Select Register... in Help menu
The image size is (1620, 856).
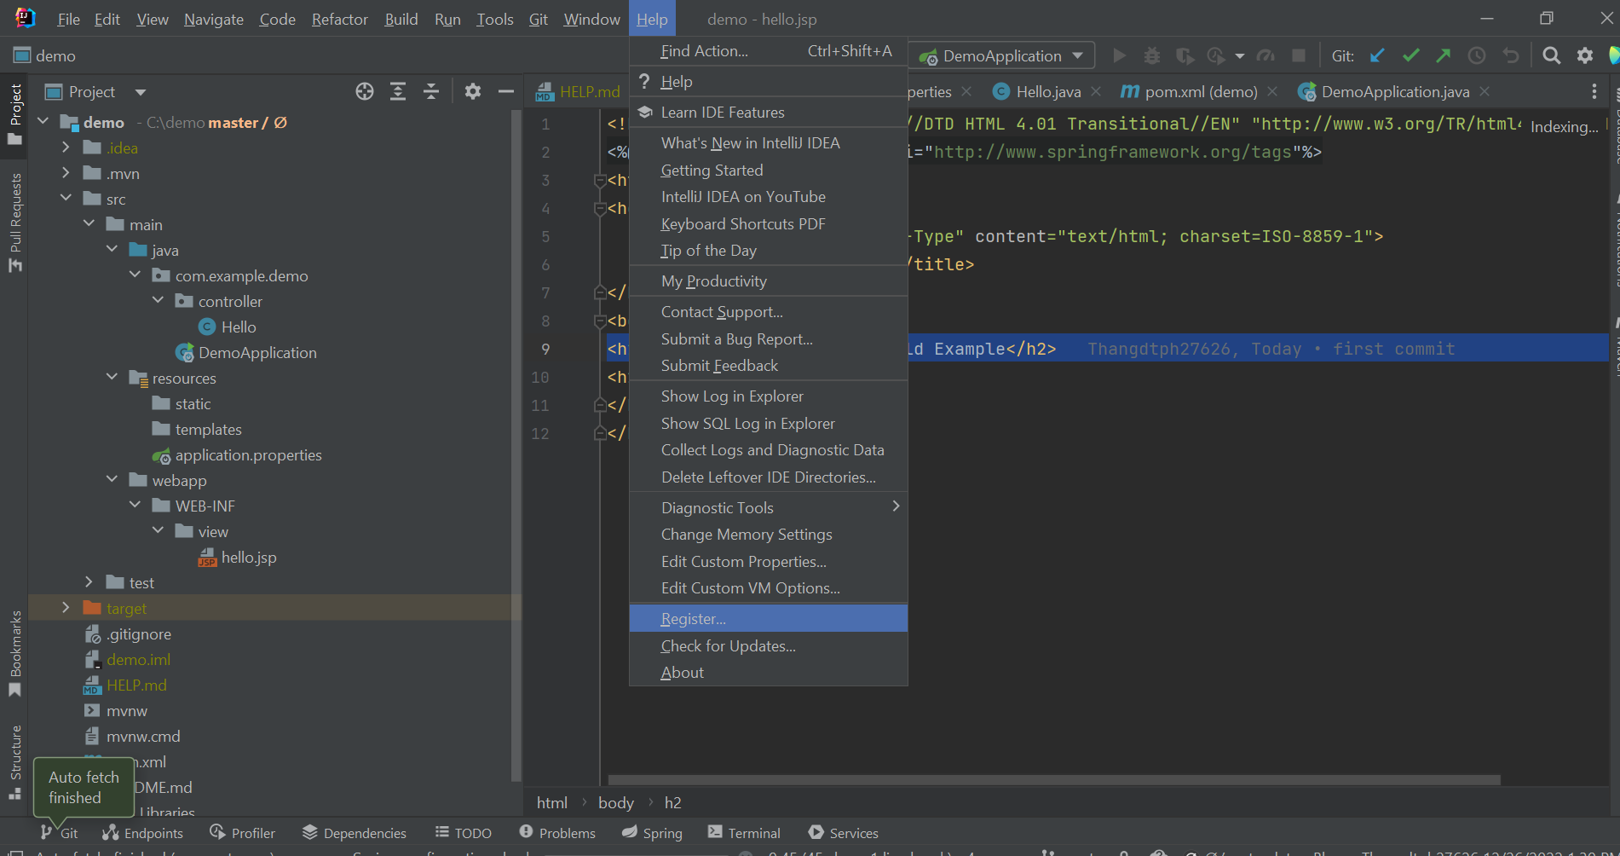pos(769,618)
